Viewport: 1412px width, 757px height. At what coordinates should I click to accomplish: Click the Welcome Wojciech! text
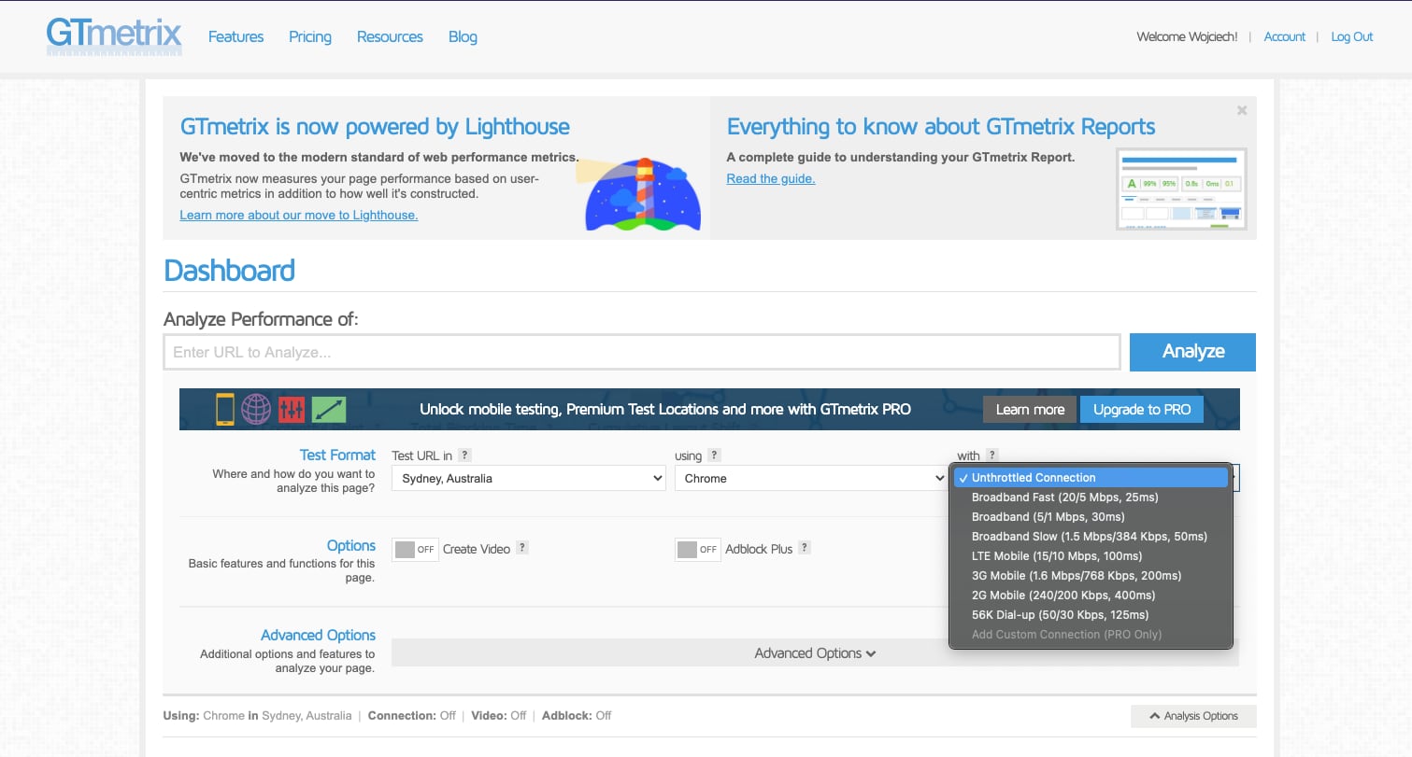coord(1187,36)
